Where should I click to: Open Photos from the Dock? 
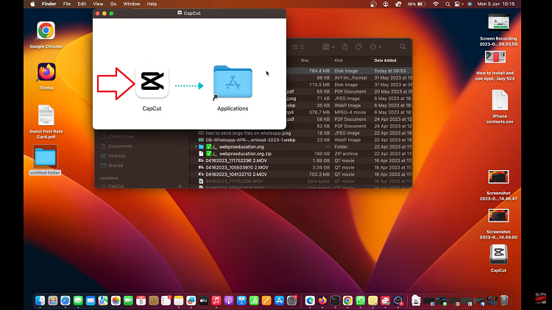pyautogui.click(x=116, y=300)
